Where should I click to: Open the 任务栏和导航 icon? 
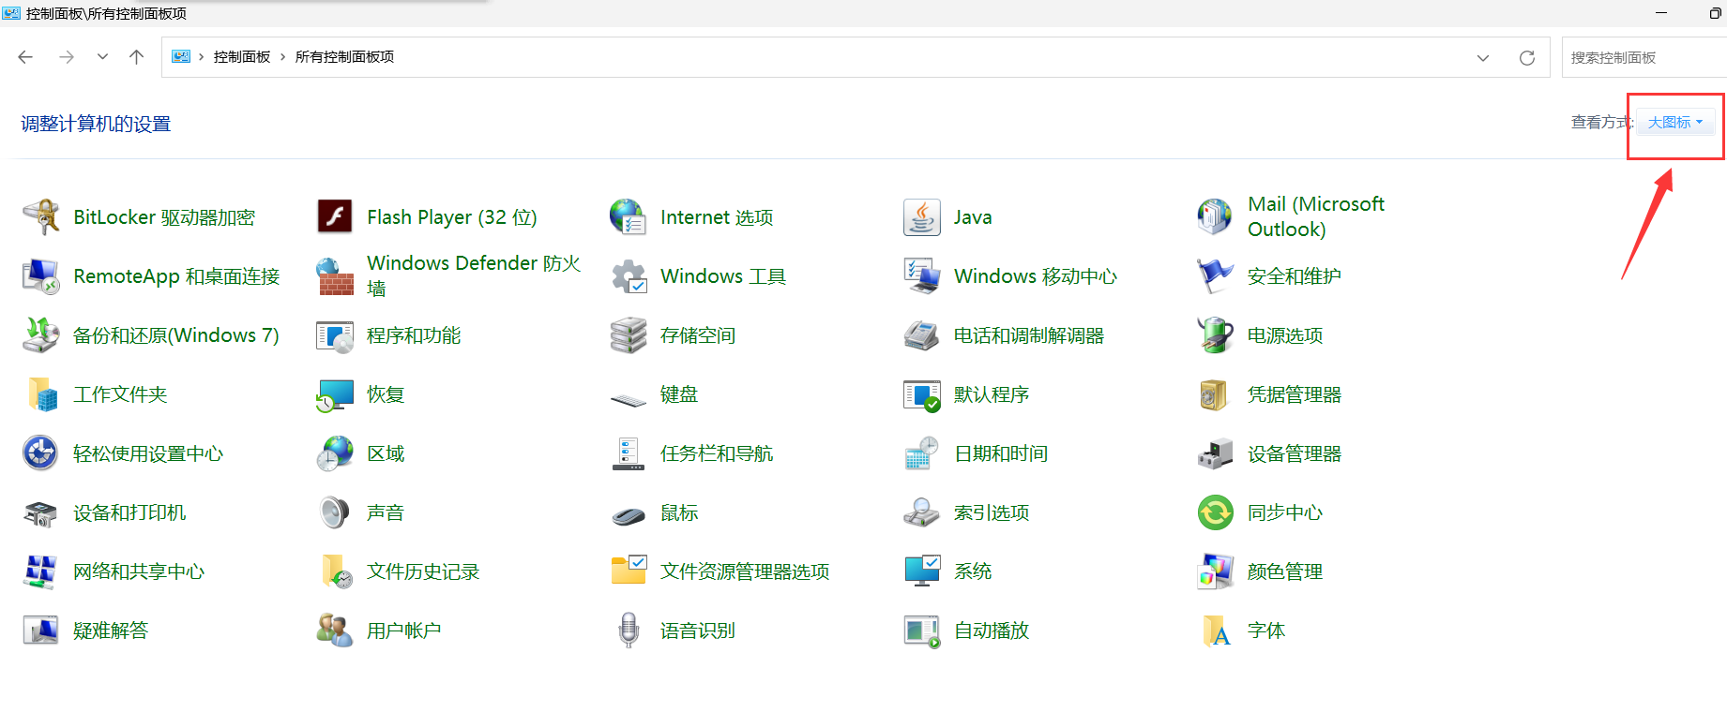coord(628,453)
